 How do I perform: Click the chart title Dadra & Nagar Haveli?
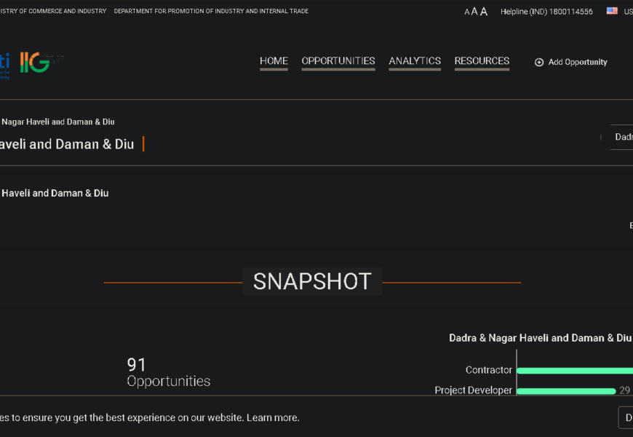[x=540, y=338]
